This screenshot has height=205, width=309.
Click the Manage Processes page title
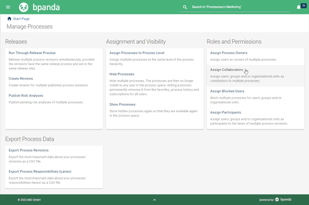30,27
